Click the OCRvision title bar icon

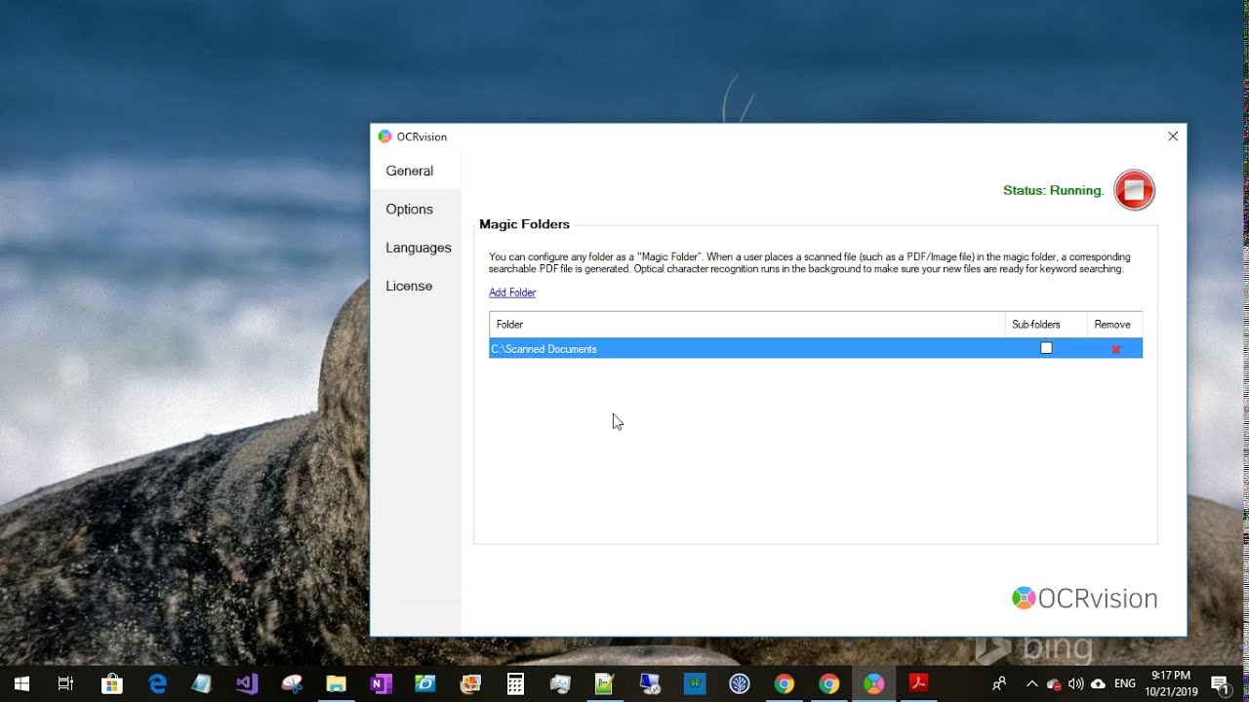click(x=385, y=136)
